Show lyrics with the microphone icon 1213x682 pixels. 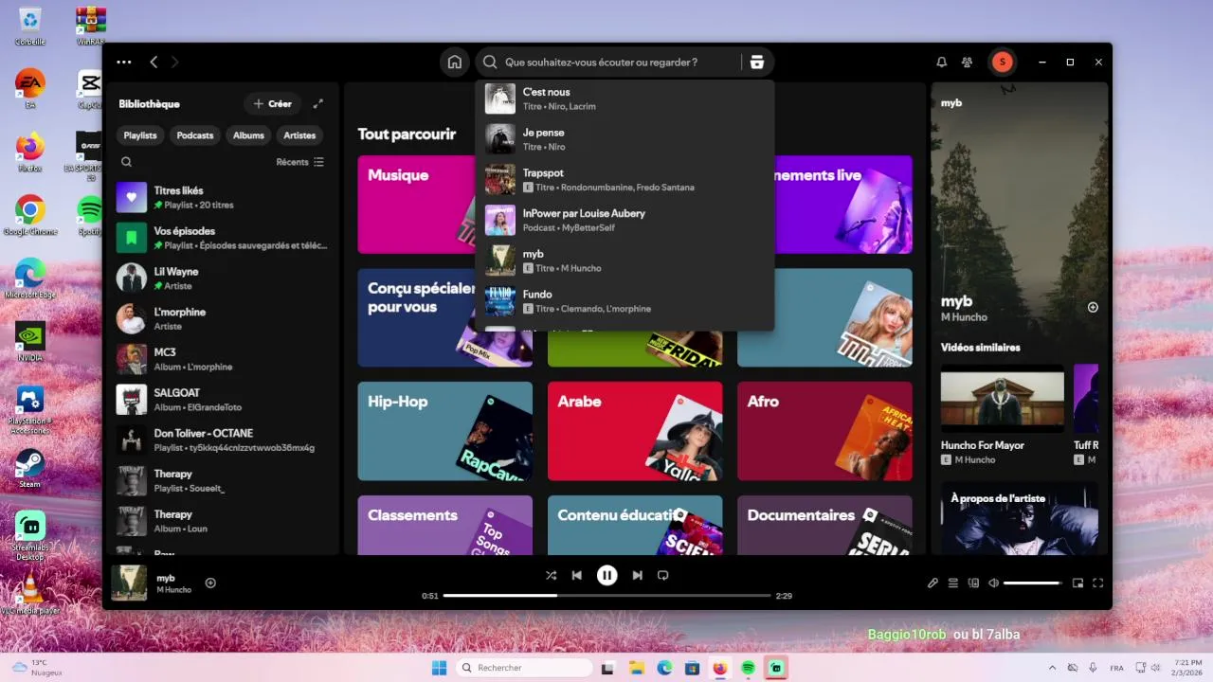pos(932,583)
